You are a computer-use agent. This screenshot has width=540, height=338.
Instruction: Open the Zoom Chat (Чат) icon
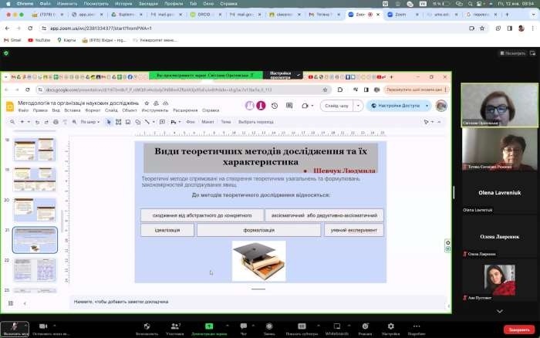click(244, 326)
